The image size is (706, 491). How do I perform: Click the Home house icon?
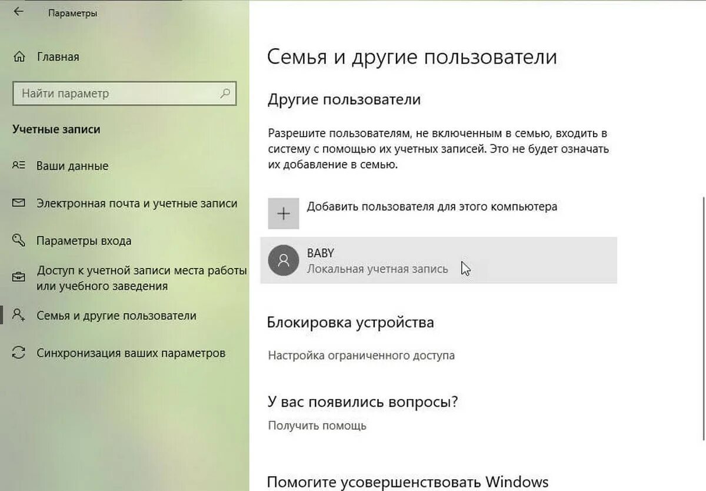coord(19,57)
